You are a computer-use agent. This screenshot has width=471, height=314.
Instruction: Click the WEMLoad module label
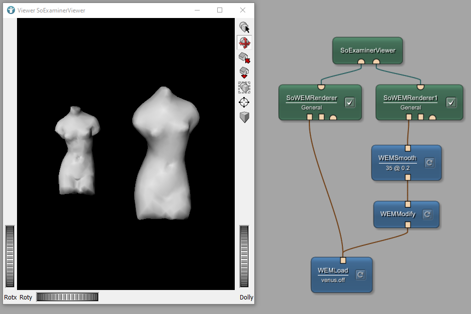click(x=333, y=270)
